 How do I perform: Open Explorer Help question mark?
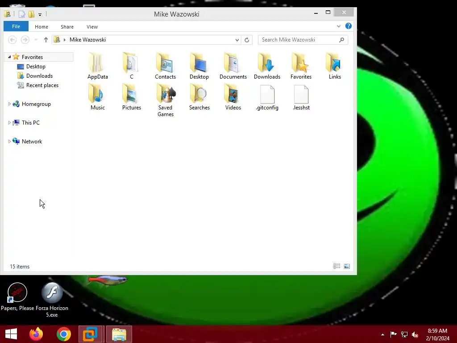pos(348,26)
